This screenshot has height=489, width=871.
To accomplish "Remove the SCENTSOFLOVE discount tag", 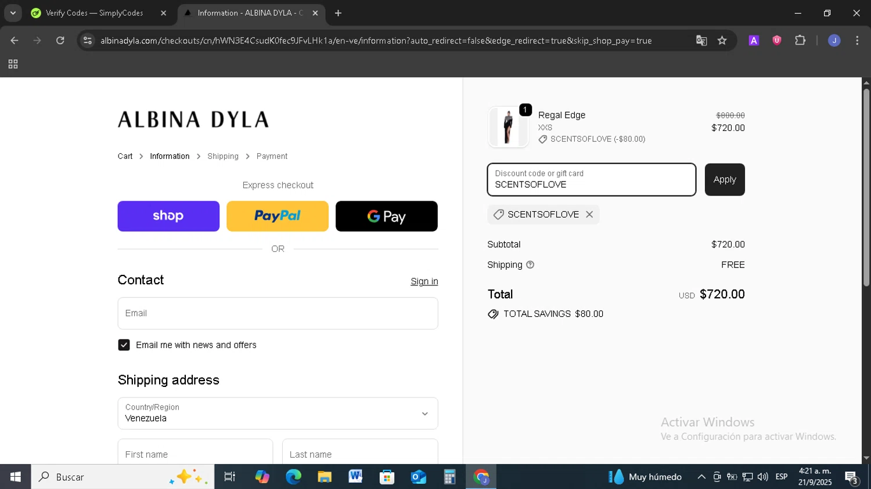I will tap(589, 215).
